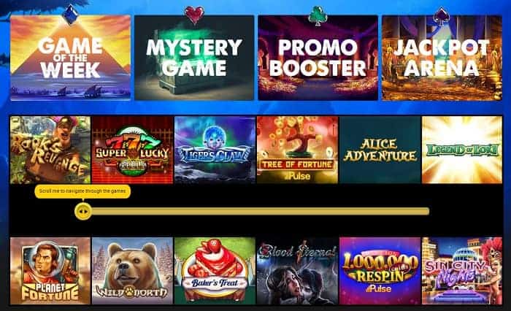Screen dimensions: 511x311
Task: Open the Game of the Week banner
Action: click(x=70, y=58)
